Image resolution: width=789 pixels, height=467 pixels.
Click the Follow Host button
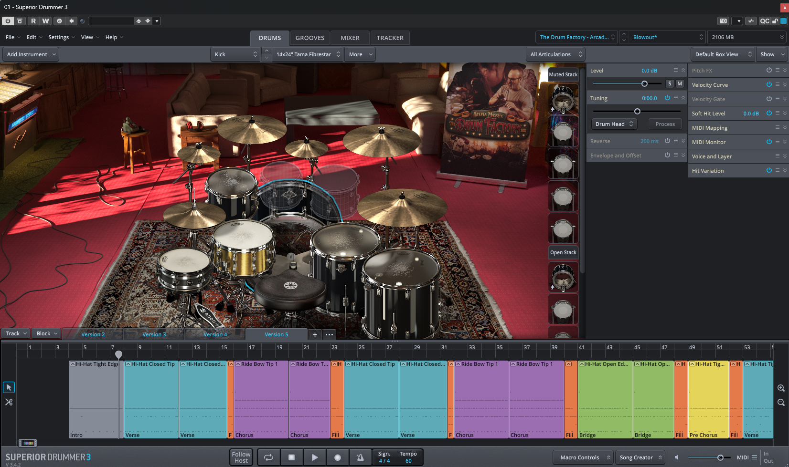pos(241,457)
